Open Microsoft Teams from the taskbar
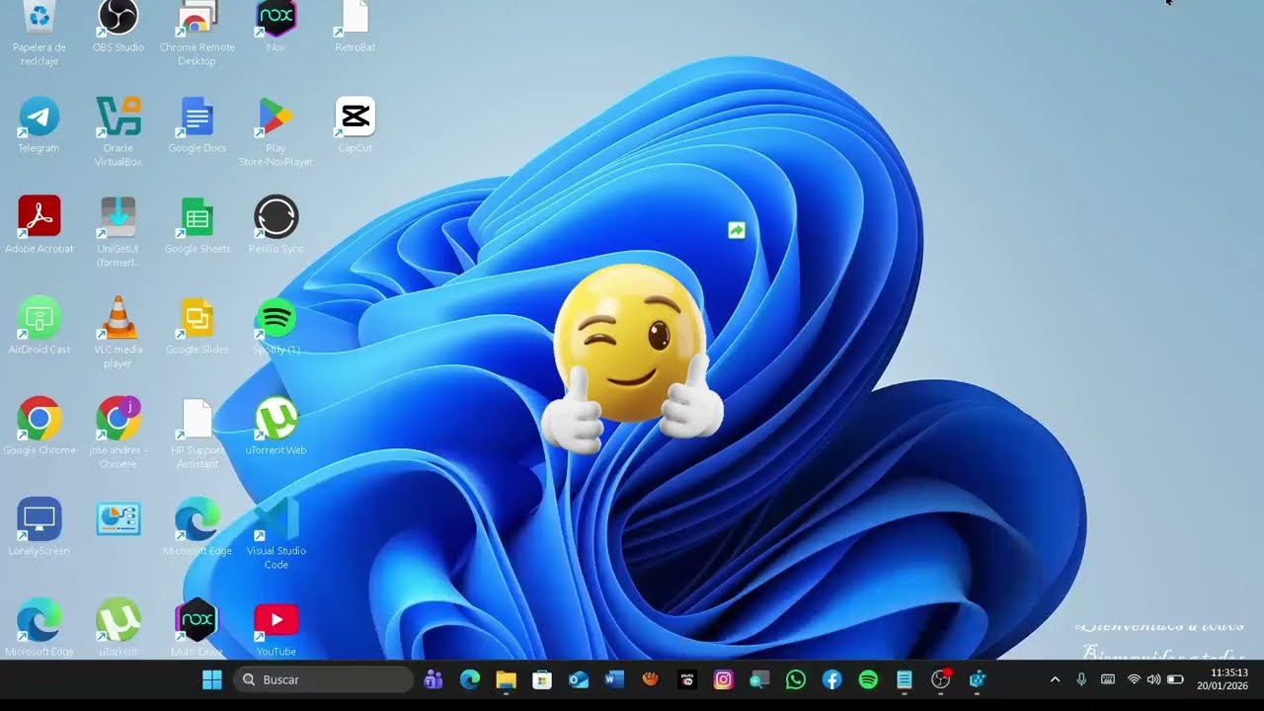The height and width of the screenshot is (711, 1264). (433, 679)
